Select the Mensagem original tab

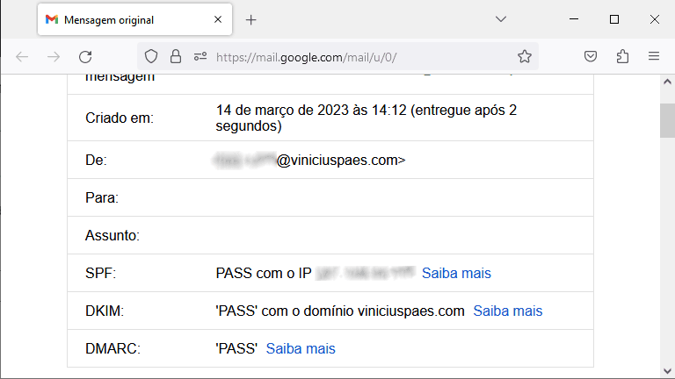123,19
